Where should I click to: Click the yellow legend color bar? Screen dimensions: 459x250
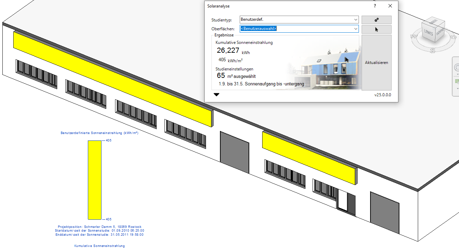click(x=95, y=180)
